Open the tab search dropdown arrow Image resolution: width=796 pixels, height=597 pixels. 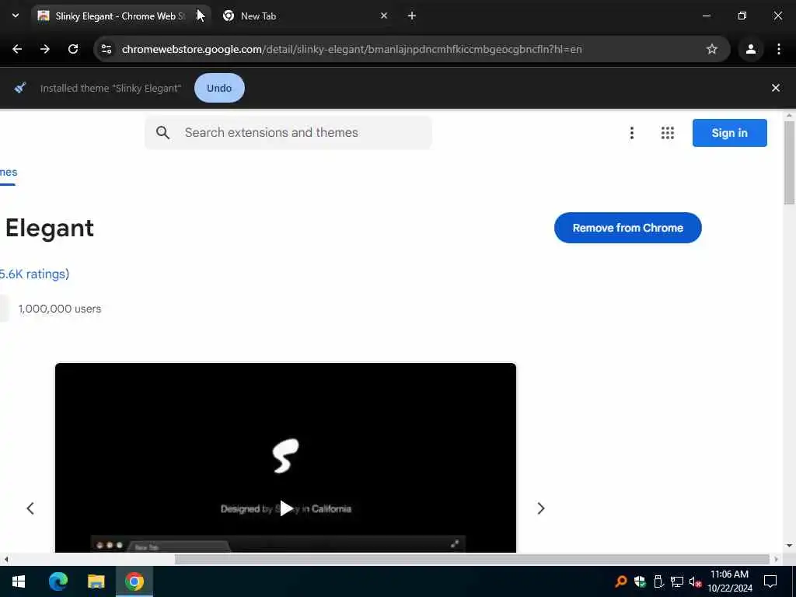(x=16, y=16)
